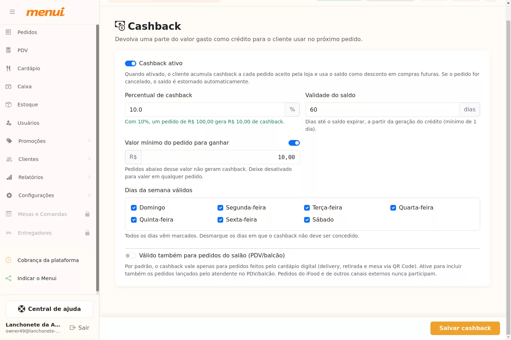This screenshot has height=340, width=511.
Task: Click Salvar cashback button
Action: click(465, 328)
